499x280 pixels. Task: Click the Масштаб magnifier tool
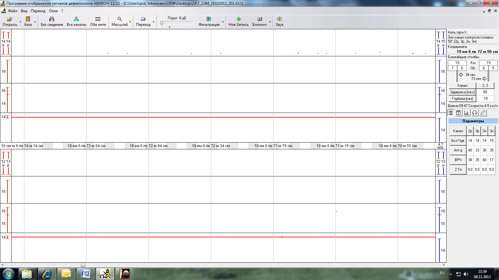[120, 21]
